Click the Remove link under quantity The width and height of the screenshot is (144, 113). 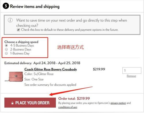click(x=131, y=76)
